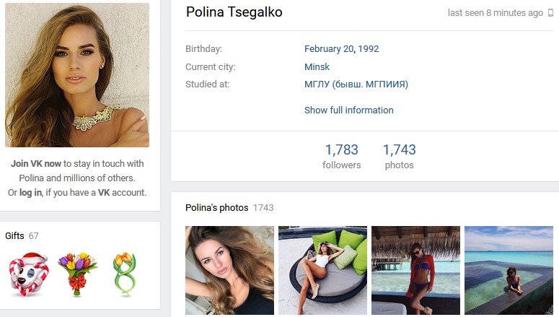Open the 1,743 photos counter
Screen dimensions: 559x317
click(399, 156)
